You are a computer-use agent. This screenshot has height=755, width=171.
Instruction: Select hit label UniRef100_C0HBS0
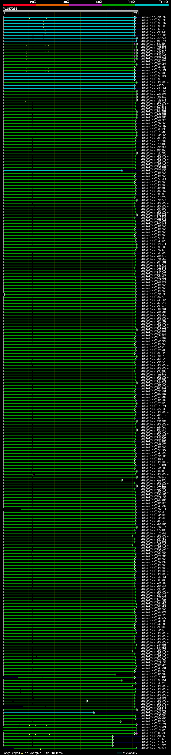tap(153, 106)
